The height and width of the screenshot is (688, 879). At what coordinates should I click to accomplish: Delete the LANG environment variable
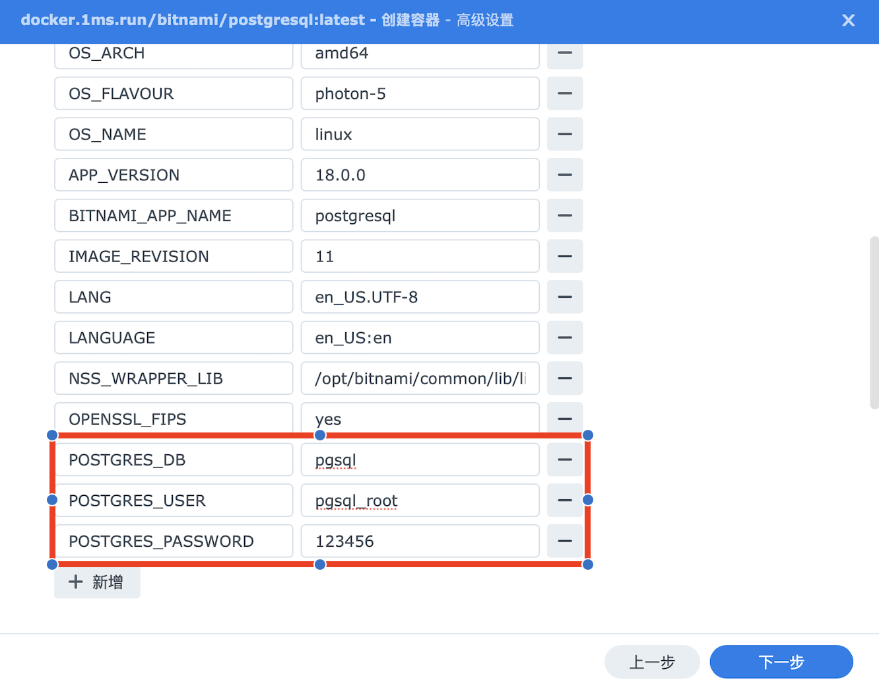564,297
